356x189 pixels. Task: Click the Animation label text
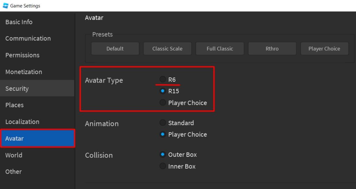click(x=102, y=123)
